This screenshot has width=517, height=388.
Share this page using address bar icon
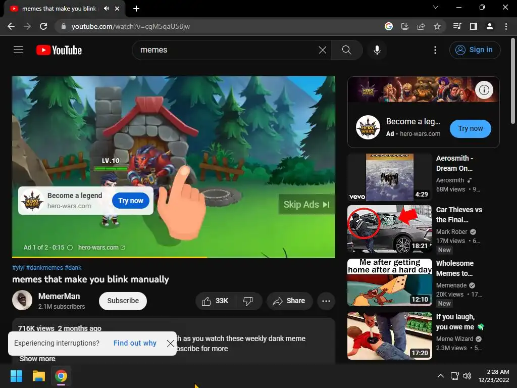pyautogui.click(x=421, y=26)
